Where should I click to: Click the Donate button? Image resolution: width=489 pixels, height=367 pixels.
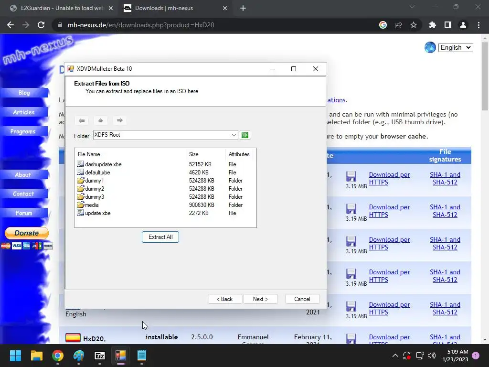pos(27,233)
